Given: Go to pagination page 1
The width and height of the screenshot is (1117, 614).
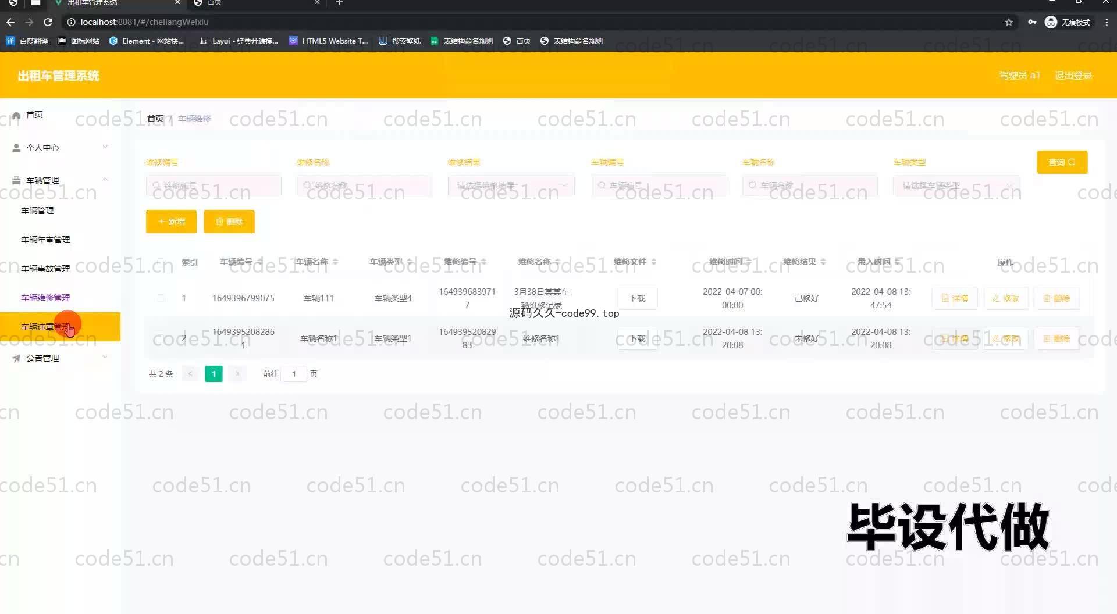Looking at the screenshot, I should (x=214, y=374).
